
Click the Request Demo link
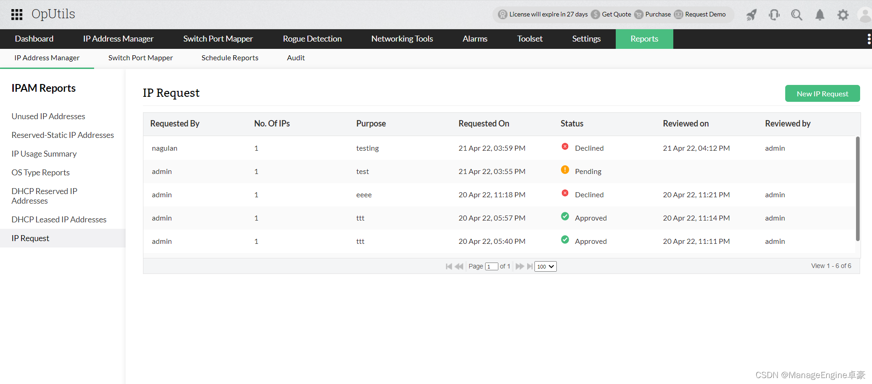click(x=705, y=14)
